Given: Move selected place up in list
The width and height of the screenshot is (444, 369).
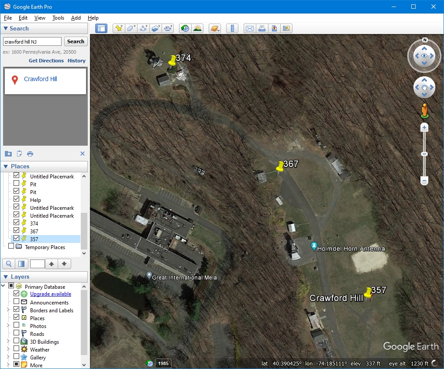Looking at the screenshot, I should [51, 264].
